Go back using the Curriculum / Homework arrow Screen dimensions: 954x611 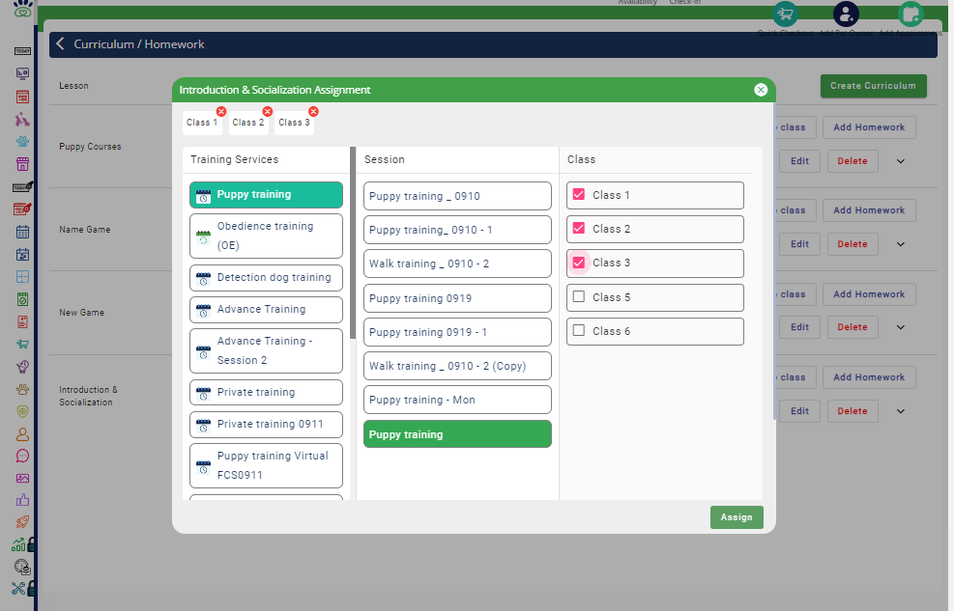(x=60, y=43)
